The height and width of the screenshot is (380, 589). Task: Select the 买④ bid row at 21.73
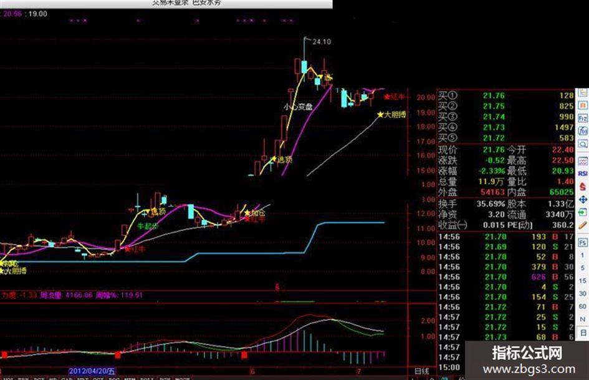505,127
